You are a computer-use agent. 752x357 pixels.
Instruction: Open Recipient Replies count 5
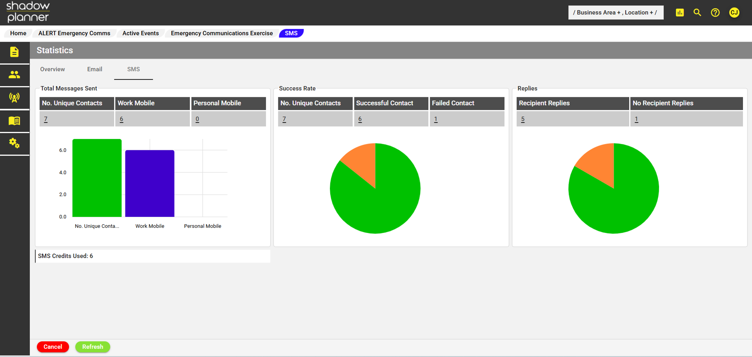pyautogui.click(x=523, y=119)
